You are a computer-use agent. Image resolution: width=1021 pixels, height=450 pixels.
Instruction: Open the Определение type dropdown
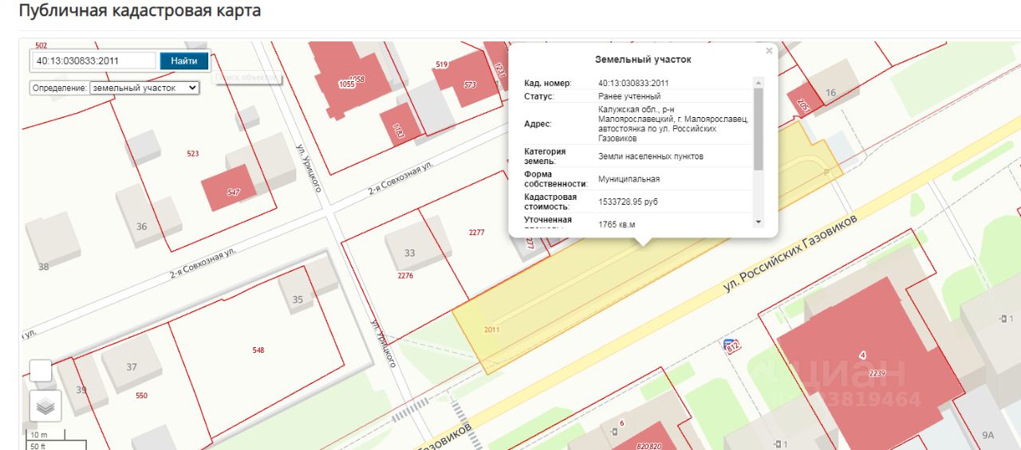pos(144,88)
